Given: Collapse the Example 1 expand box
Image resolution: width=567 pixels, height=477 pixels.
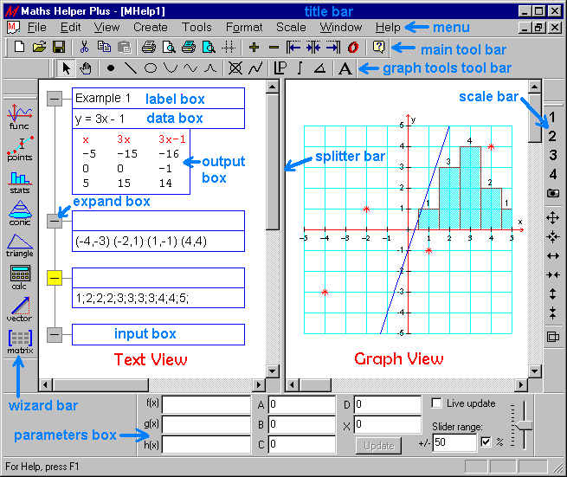Looking at the screenshot, I should coord(55,99).
